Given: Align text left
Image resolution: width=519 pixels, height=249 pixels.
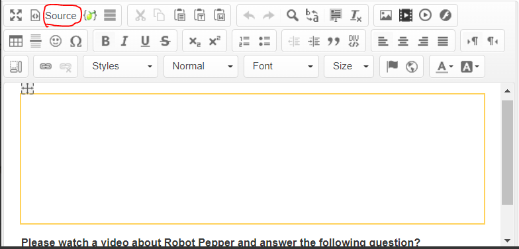Looking at the screenshot, I should (383, 41).
